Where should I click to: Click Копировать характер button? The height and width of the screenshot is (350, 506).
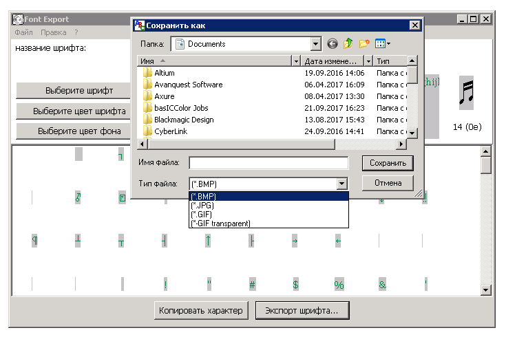201,311
